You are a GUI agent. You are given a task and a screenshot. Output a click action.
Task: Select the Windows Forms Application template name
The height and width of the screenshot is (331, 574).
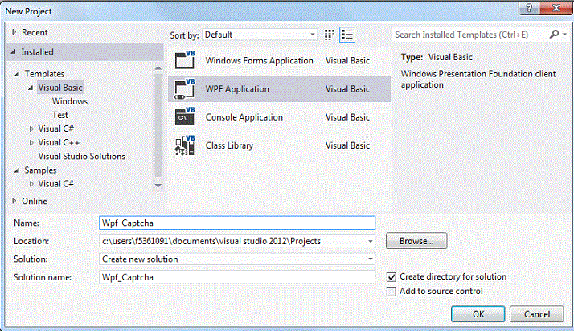point(259,61)
